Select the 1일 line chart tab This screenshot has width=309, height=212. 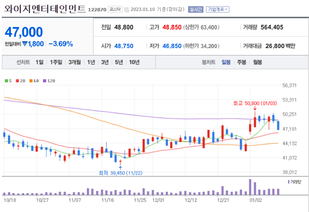coord(39,62)
